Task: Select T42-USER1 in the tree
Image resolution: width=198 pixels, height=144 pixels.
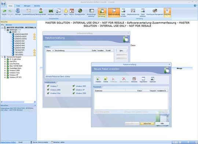Action: (x=19, y=53)
